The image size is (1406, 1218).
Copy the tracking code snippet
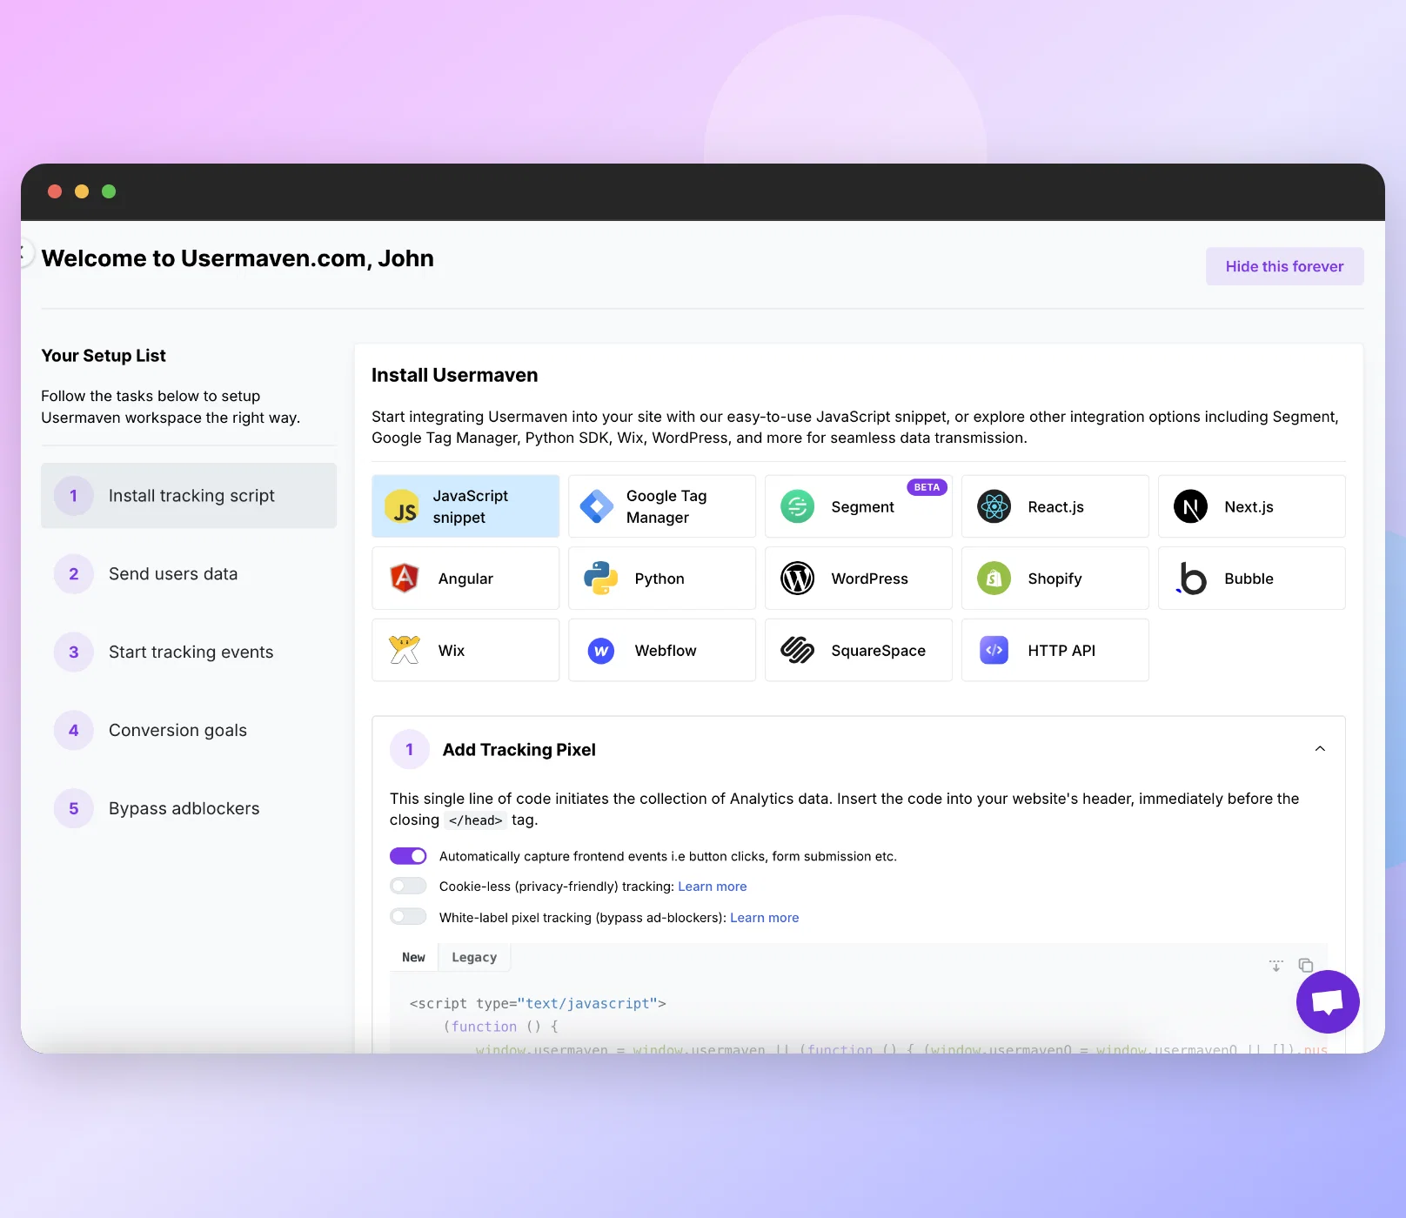point(1305,965)
